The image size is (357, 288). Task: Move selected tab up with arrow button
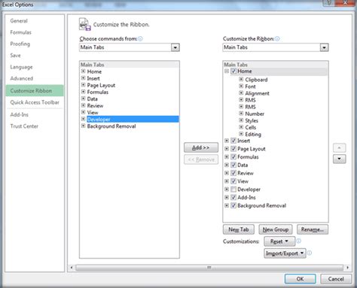pyautogui.click(x=340, y=148)
